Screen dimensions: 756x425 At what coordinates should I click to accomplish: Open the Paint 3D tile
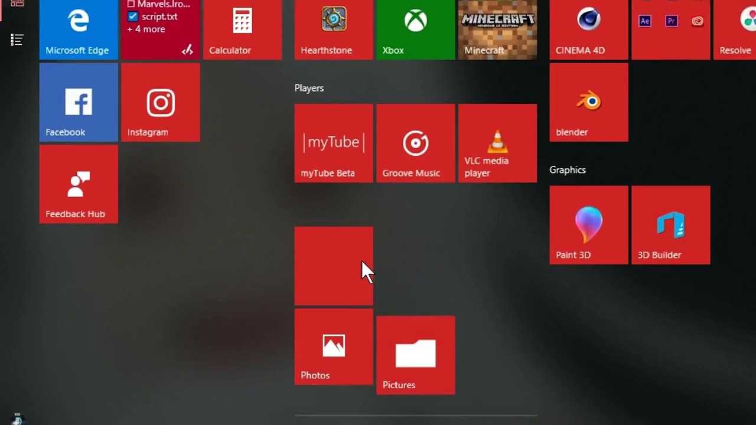[589, 225]
